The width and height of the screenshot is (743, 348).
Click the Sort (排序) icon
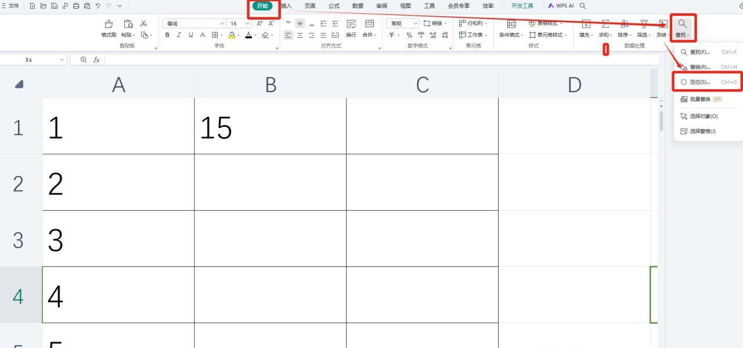point(625,24)
